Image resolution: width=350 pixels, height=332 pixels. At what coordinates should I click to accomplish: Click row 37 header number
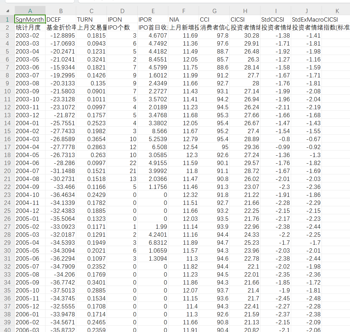(7, 306)
